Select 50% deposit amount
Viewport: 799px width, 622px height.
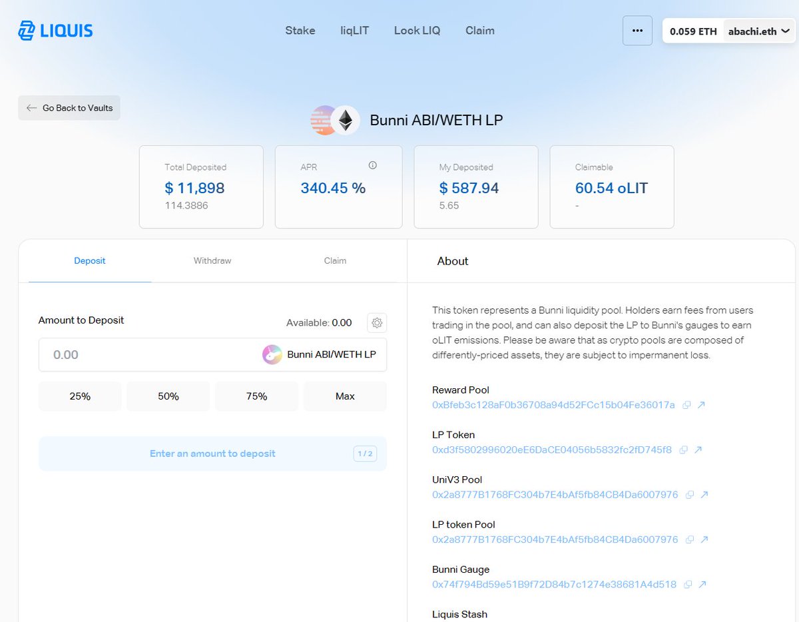tap(168, 396)
